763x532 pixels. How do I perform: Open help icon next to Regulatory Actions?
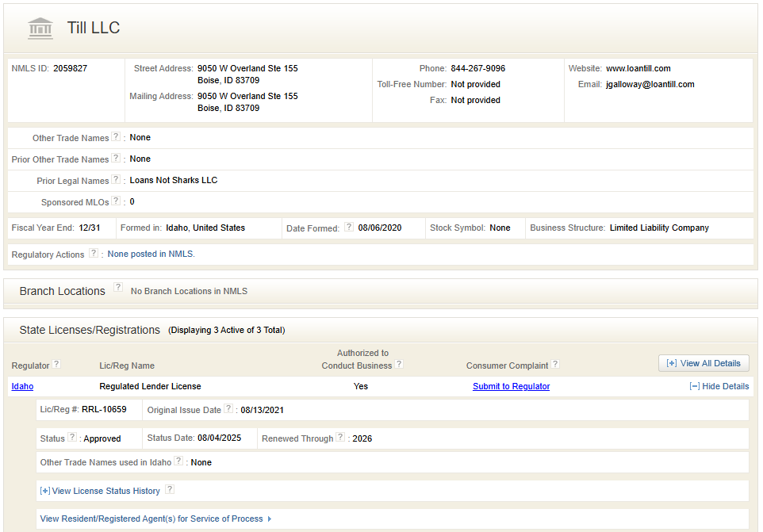click(x=94, y=254)
